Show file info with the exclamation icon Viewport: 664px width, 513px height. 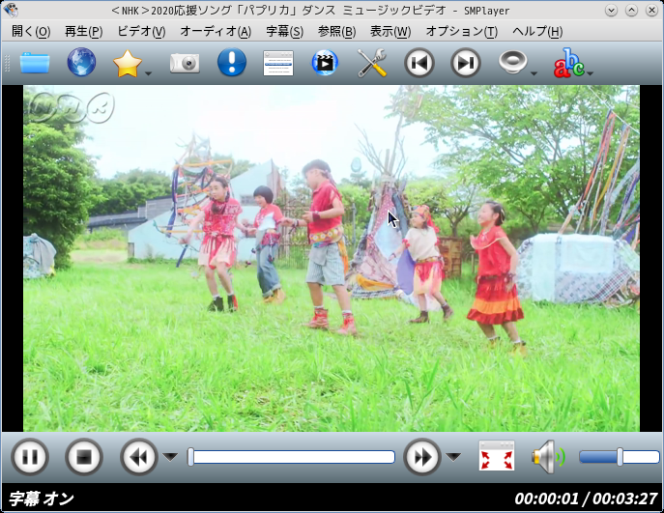coord(232,62)
